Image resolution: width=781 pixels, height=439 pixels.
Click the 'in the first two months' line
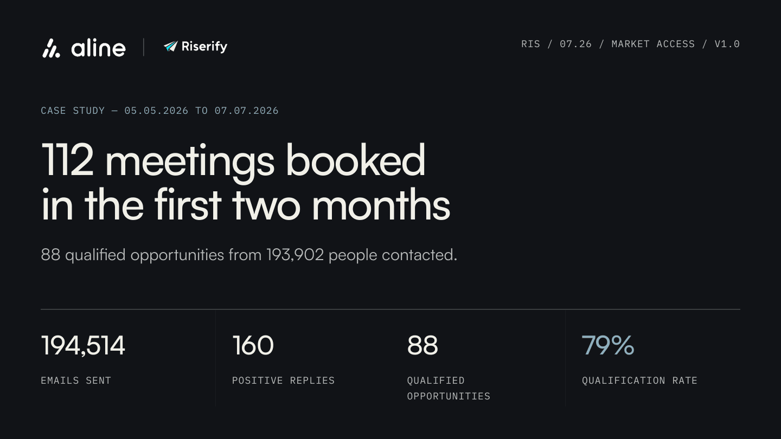click(246, 205)
